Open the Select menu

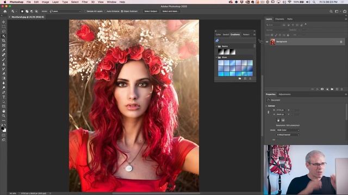[x=75, y=2]
